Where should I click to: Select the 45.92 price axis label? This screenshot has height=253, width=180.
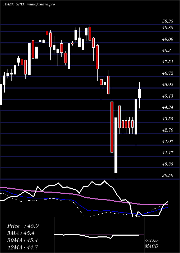[x=167, y=84]
